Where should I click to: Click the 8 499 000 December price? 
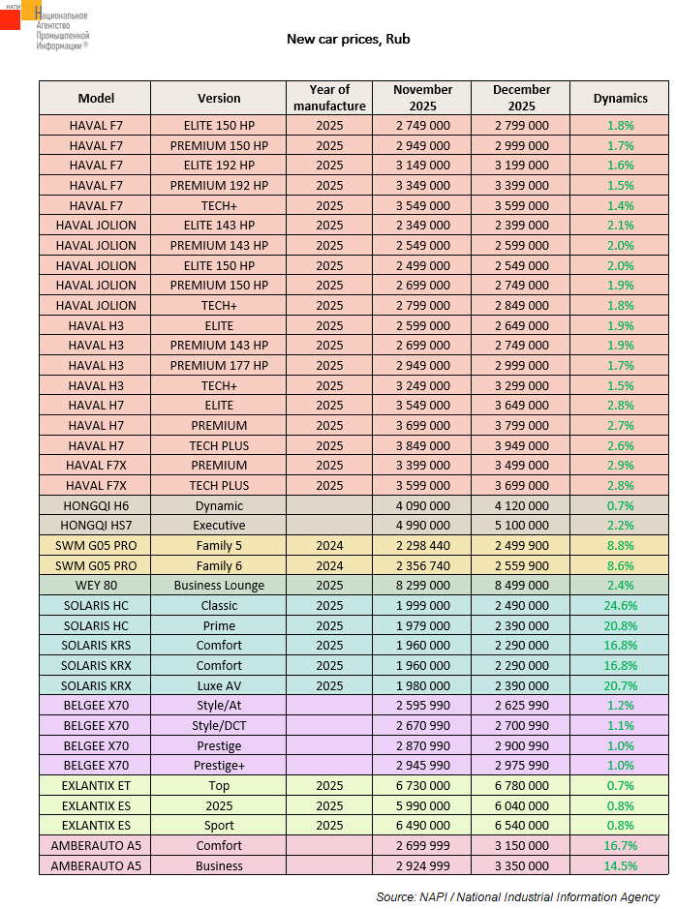coord(521,586)
